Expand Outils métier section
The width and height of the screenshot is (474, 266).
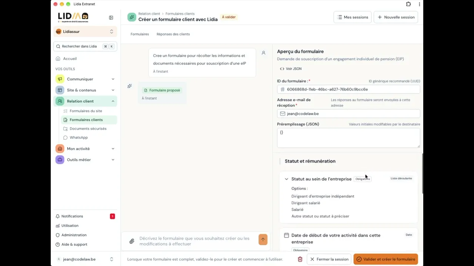point(113,160)
